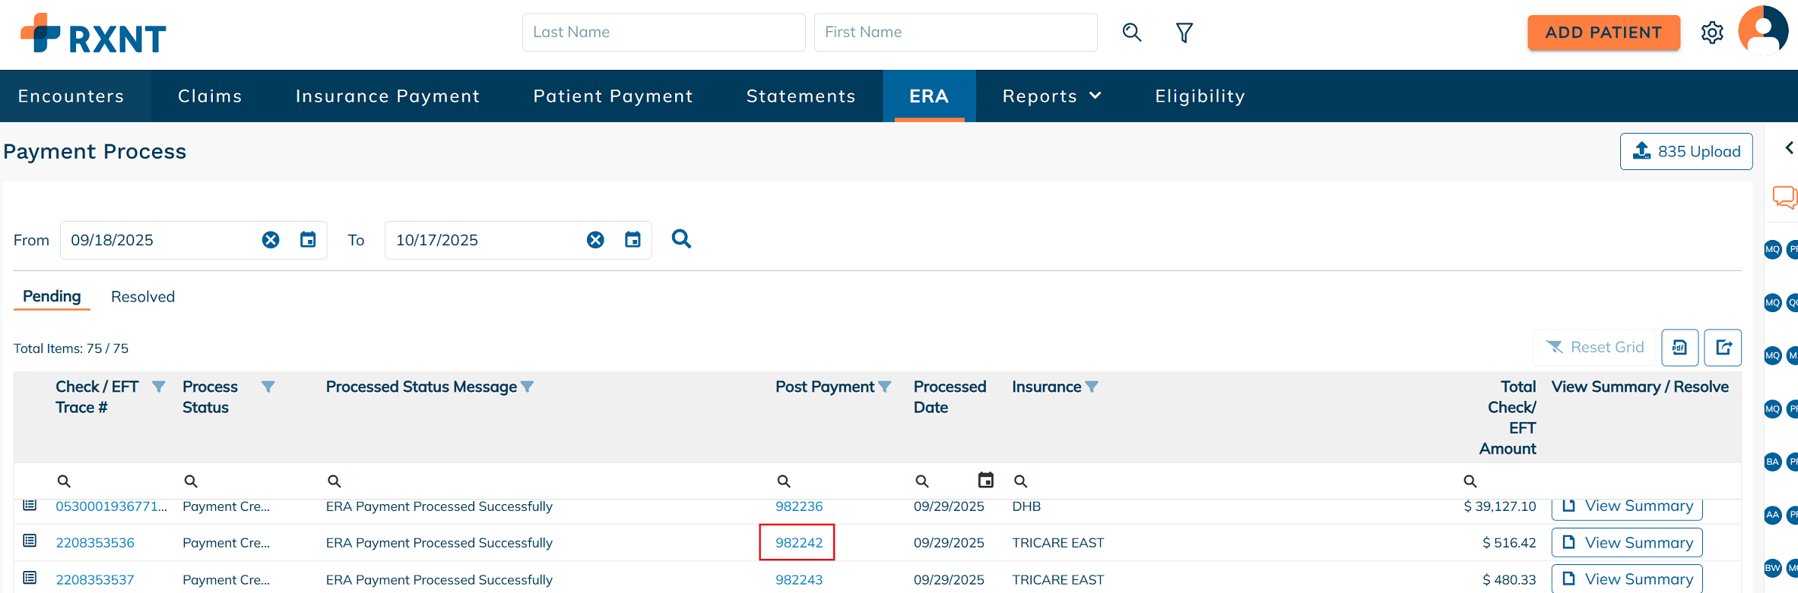This screenshot has width=1798, height=593.
Task: Export grid to PDF icon
Action: tap(1680, 348)
